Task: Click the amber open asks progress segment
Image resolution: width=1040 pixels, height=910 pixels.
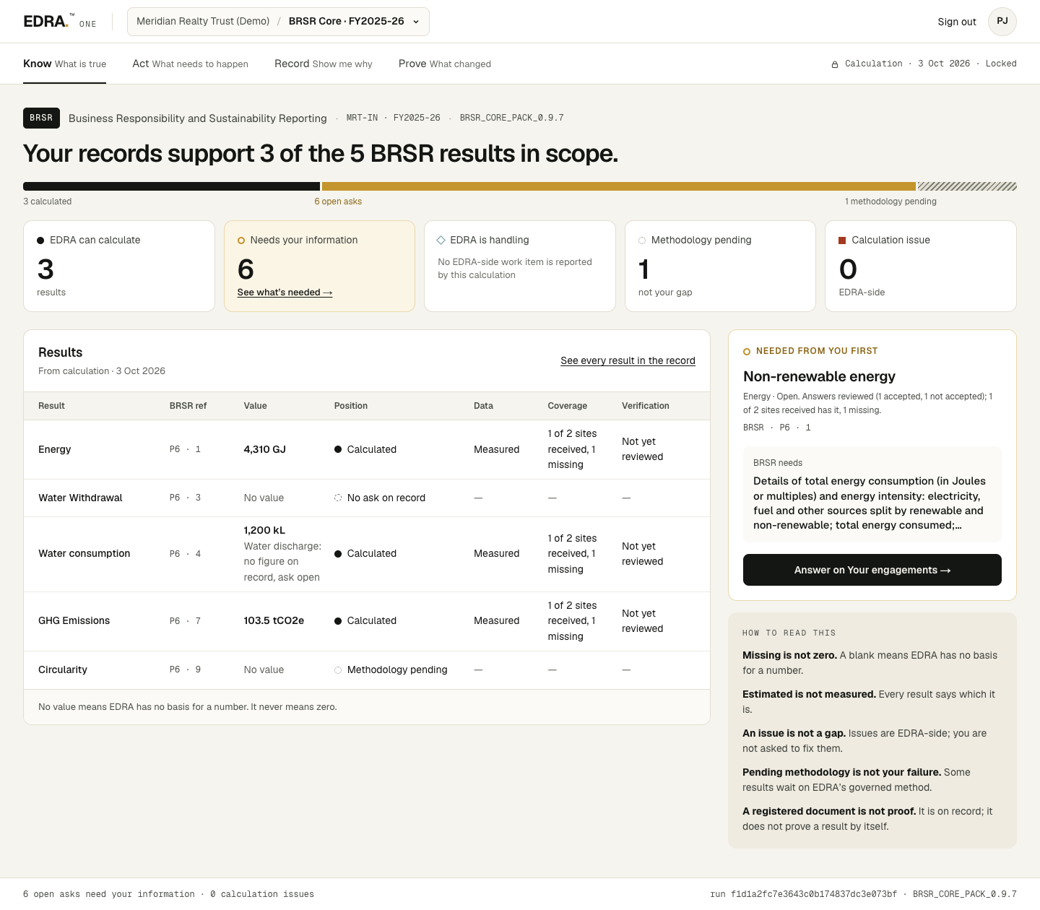Action: (619, 186)
